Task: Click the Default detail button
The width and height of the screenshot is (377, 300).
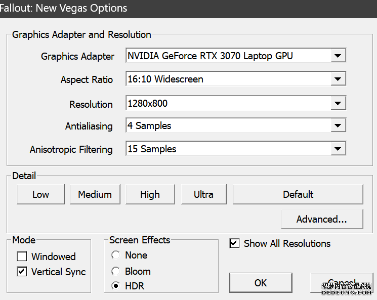Action: (298, 194)
